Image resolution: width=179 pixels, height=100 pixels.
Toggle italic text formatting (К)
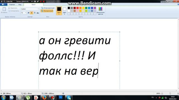pos(32,13)
